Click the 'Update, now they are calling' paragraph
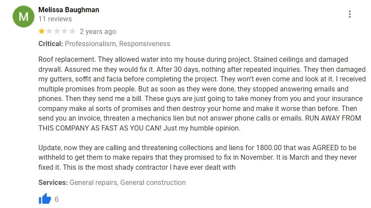Image resolution: width=371 pixels, height=208 pixels. coord(198,157)
